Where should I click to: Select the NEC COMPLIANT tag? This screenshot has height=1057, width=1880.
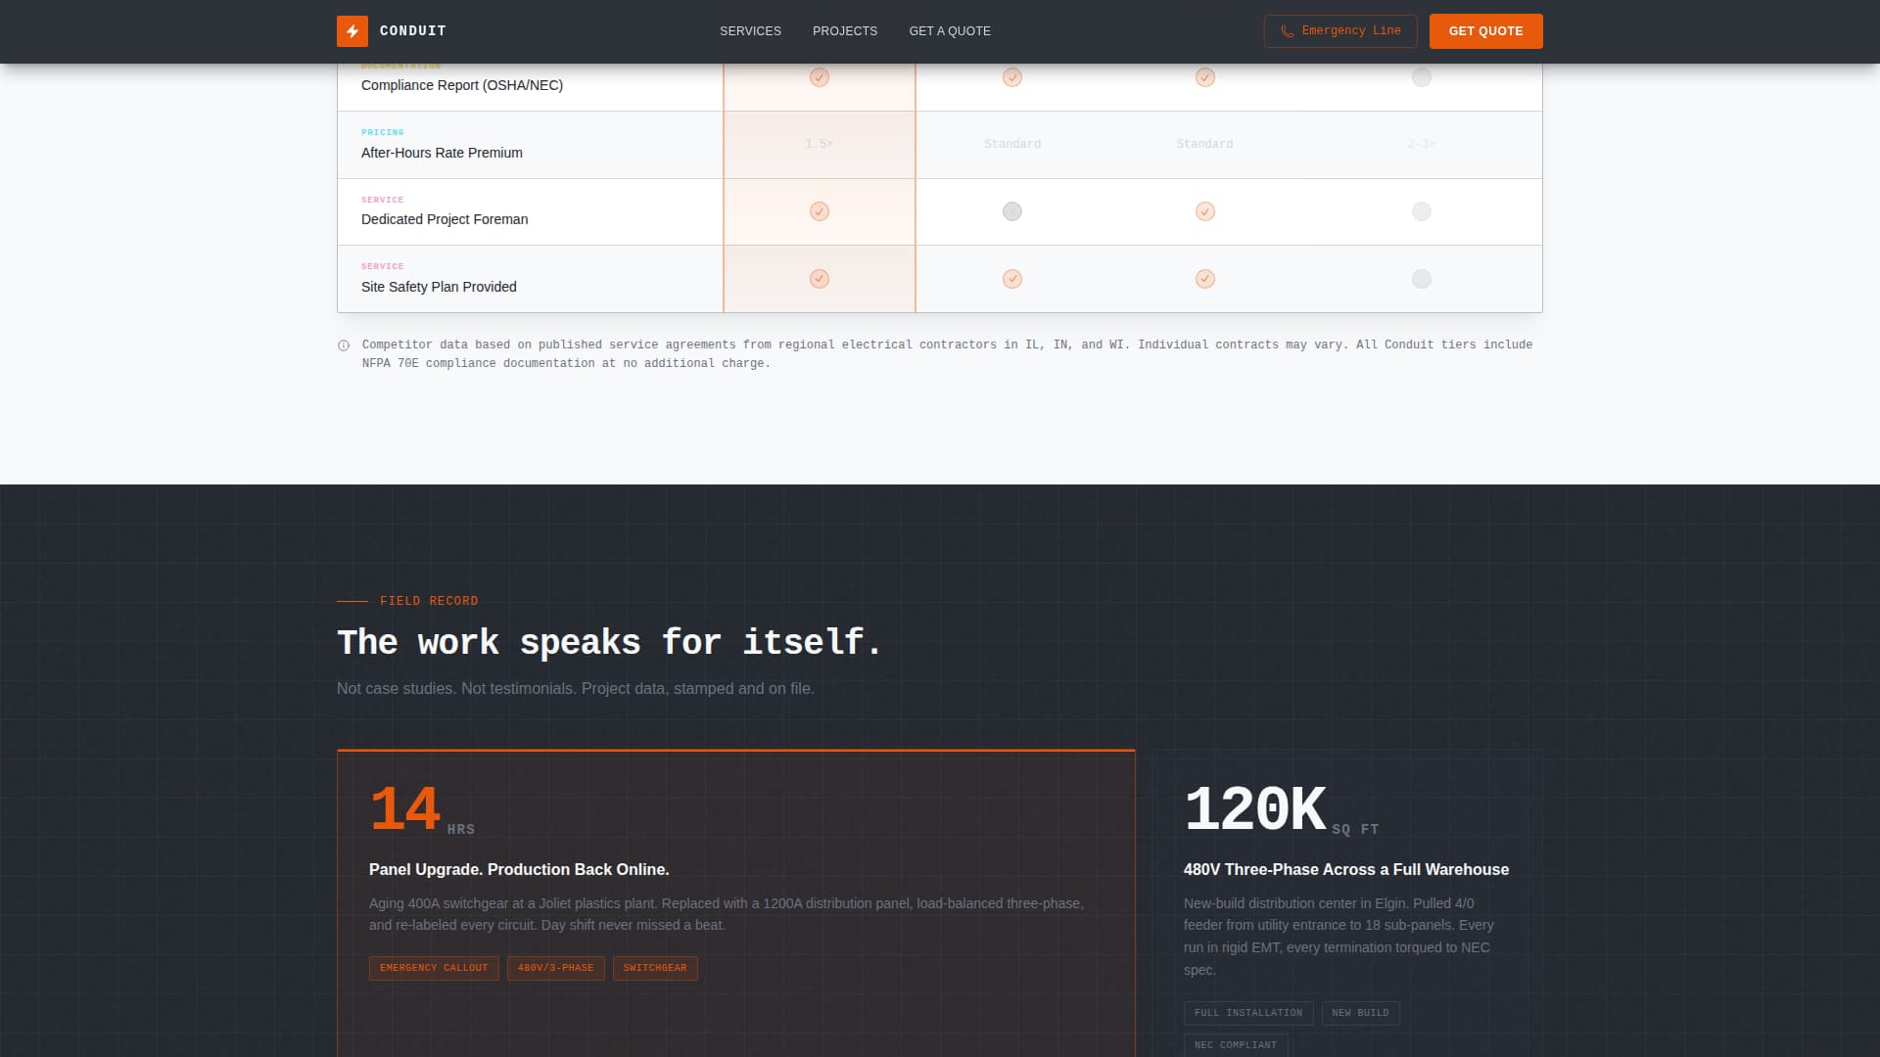click(1236, 1045)
